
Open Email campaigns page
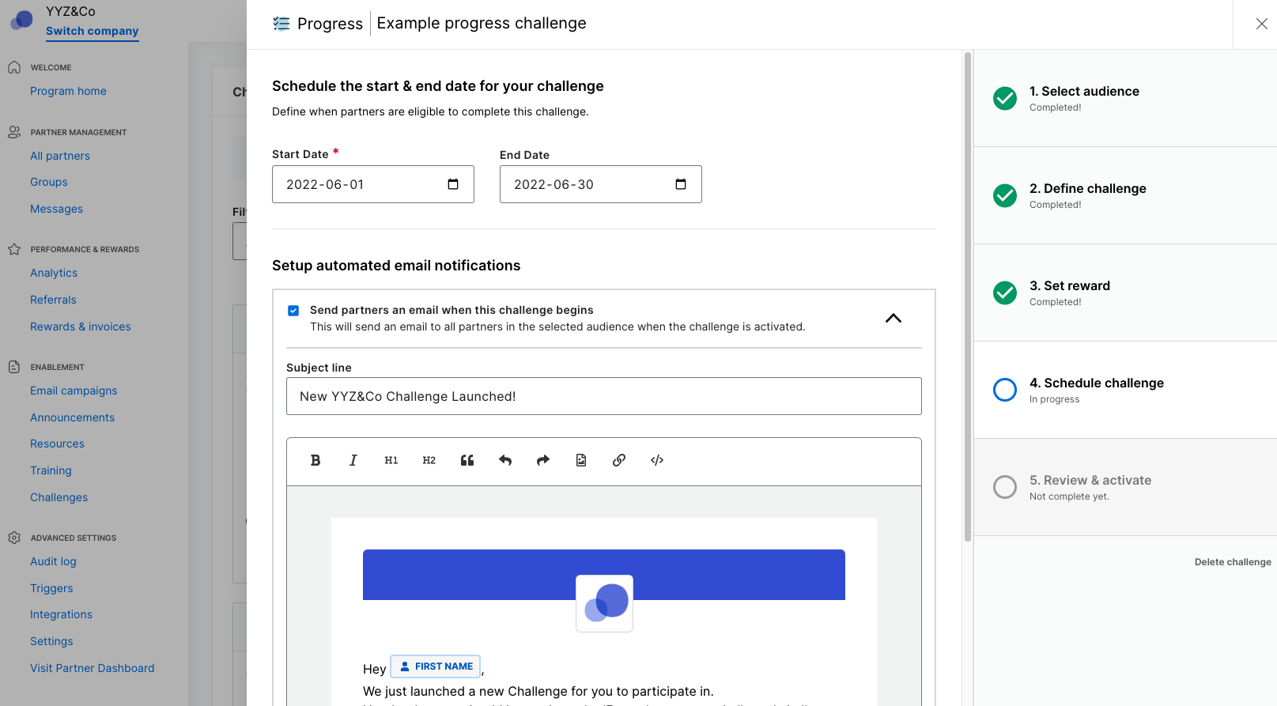74,391
